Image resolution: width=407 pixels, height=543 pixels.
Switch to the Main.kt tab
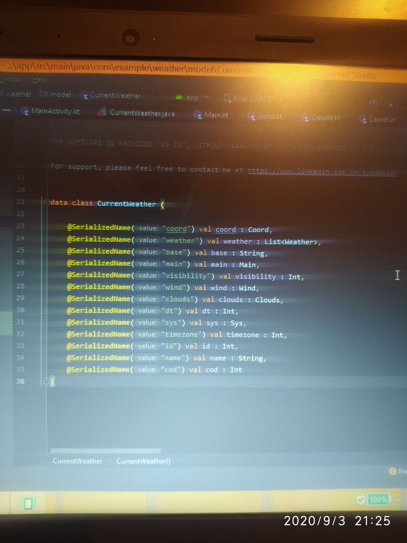[216, 115]
